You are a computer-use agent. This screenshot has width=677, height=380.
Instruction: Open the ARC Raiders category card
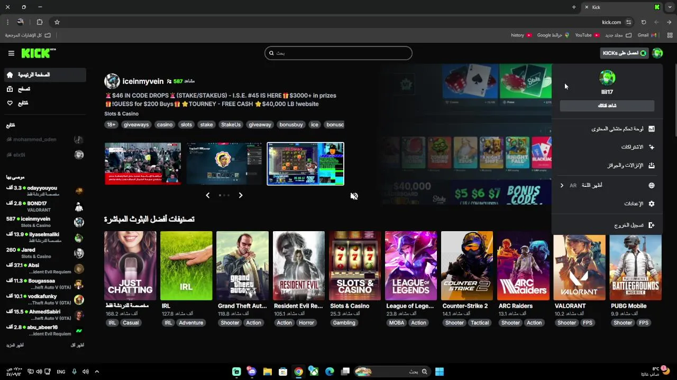pos(523,265)
